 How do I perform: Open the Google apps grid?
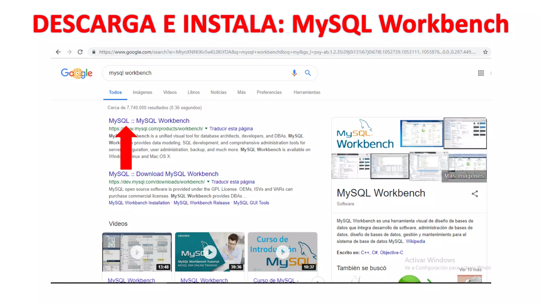click(x=481, y=73)
